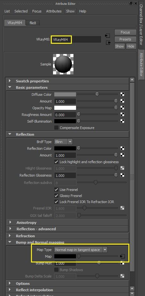Open Channel Box / Layer Editor side tab
The height and width of the screenshot is (296, 145).
[x=141, y=24]
